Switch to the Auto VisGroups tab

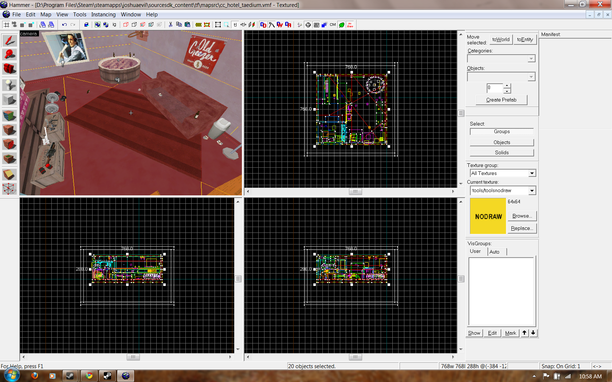(494, 252)
